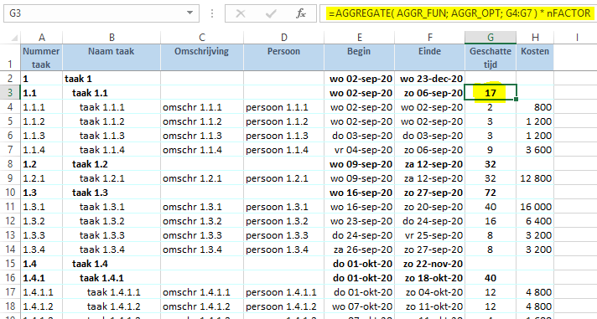This screenshot has height=319, width=597.
Task: Select begin date 'za 26-sep-20'
Action: point(359,250)
